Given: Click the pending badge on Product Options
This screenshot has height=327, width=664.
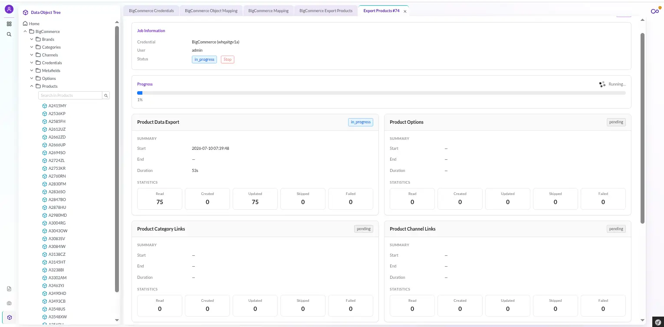Looking at the screenshot, I should [616, 122].
